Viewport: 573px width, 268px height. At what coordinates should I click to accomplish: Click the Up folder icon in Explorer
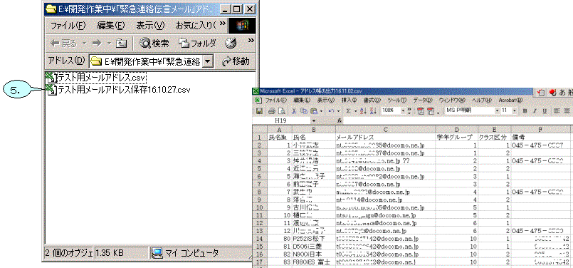pos(121,43)
